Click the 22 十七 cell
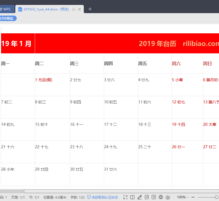This screenshot has height=201, width=219. coord(52,152)
